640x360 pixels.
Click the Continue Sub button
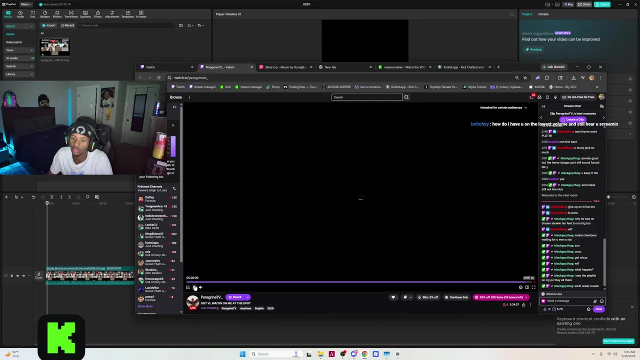coord(456,297)
